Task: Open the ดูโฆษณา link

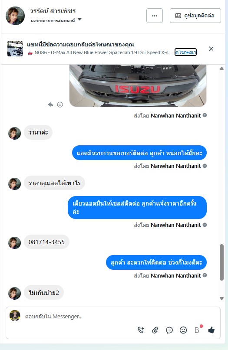Action: click(x=185, y=52)
